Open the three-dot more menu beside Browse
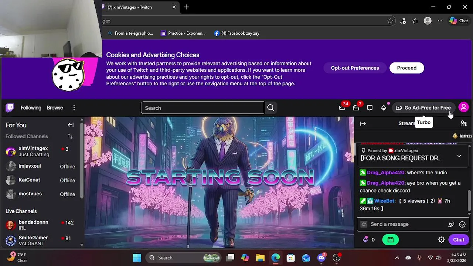The width and height of the screenshot is (473, 266). tap(74, 108)
